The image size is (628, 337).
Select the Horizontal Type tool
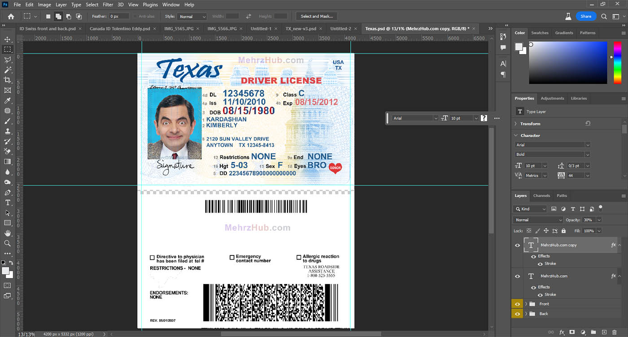pos(8,203)
